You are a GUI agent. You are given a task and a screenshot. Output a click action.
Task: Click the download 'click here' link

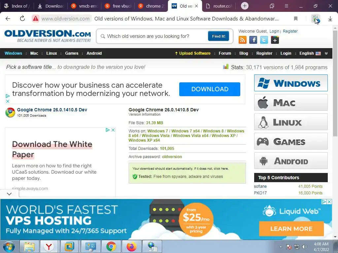point(221,169)
